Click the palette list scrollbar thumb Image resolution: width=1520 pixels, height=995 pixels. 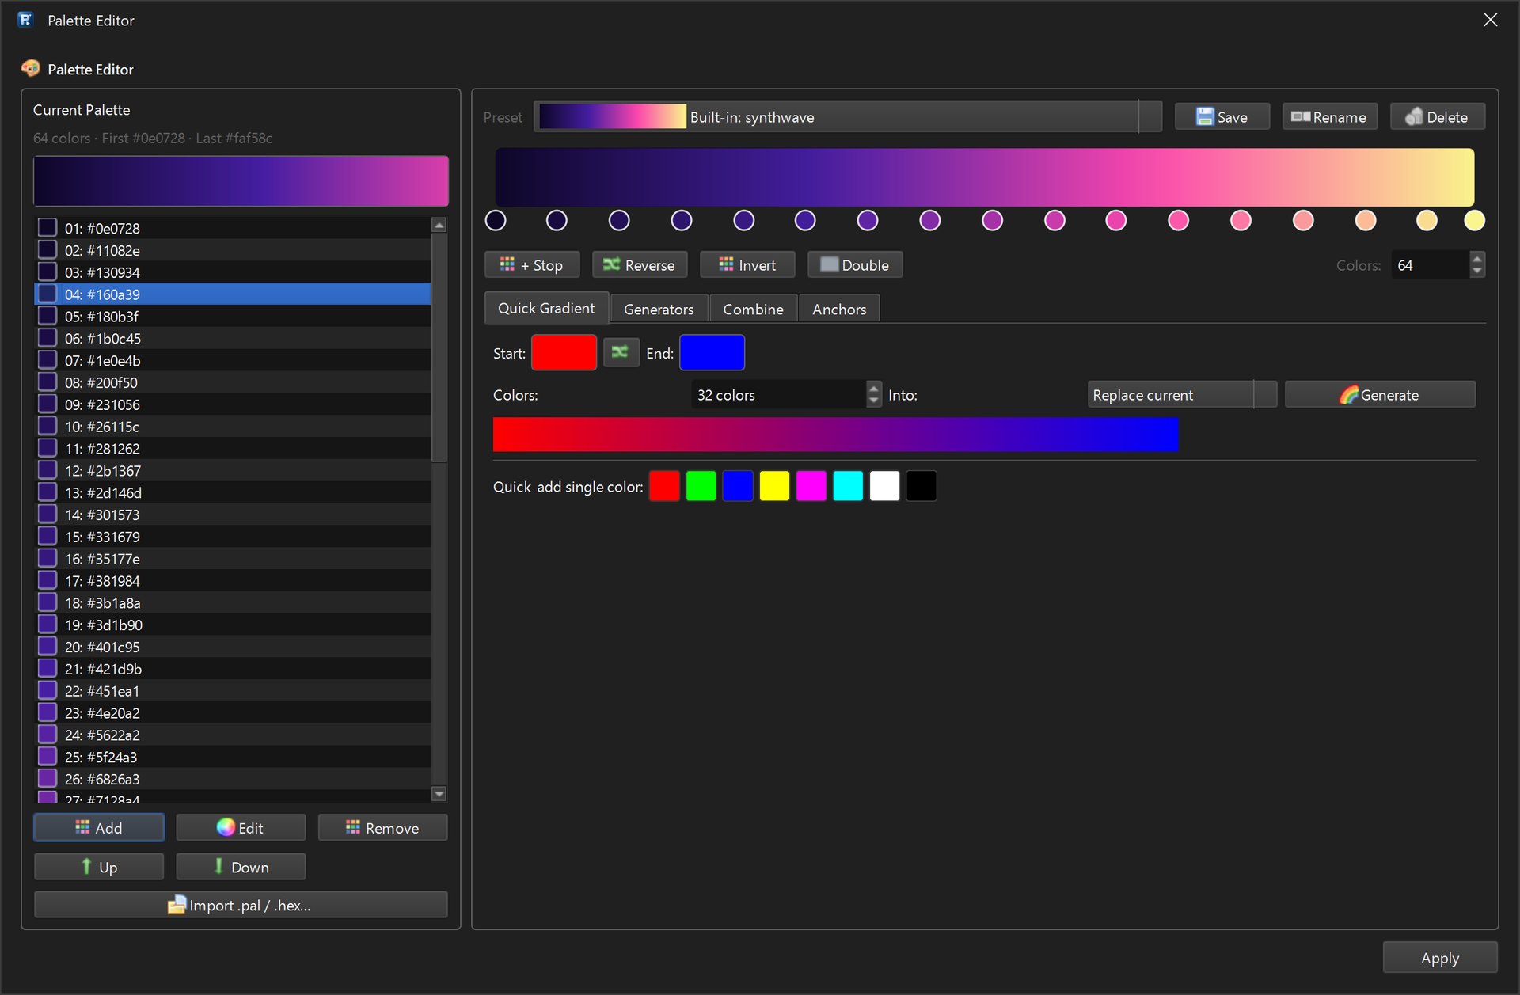coord(439,347)
